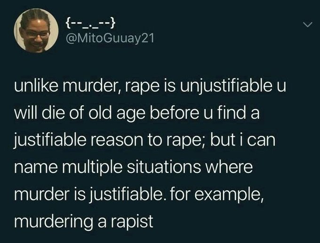Click the circular profile avatar photo
This screenshot has height=243, width=320.
point(36,31)
